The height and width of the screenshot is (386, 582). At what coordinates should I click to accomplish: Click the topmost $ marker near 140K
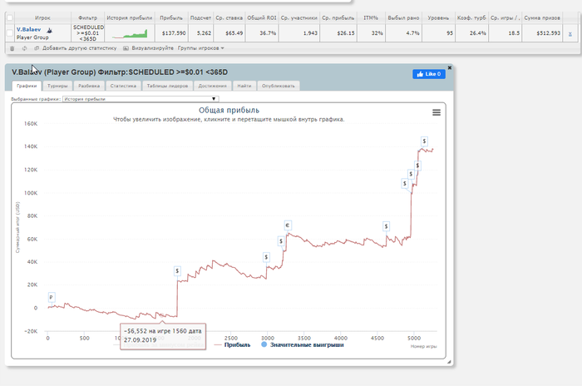click(424, 141)
